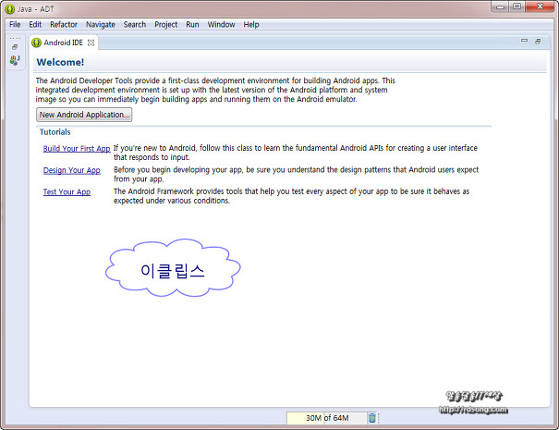This screenshot has height=430, width=559.
Task: Minimize the Android IDE editor view
Action: point(524,41)
